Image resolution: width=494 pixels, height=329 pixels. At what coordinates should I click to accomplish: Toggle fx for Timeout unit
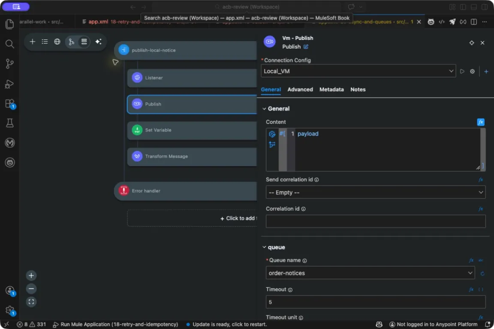point(481,317)
